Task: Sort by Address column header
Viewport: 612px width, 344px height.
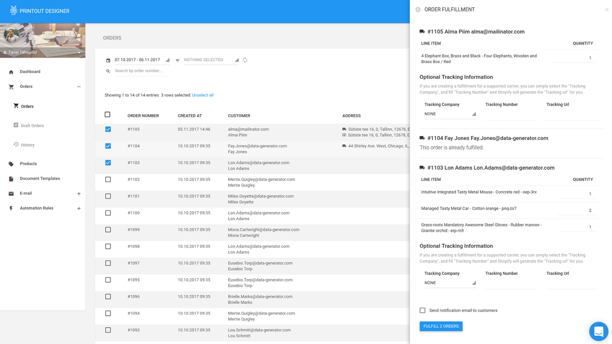Action: [x=351, y=116]
